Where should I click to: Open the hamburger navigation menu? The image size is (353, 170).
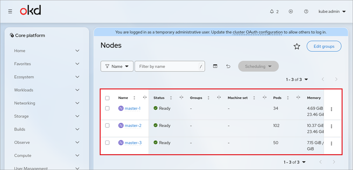(x=10, y=11)
